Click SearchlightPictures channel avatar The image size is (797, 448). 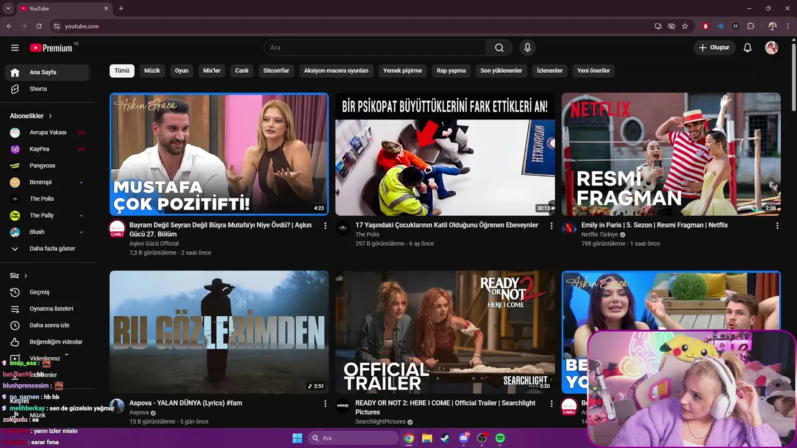pos(343,406)
